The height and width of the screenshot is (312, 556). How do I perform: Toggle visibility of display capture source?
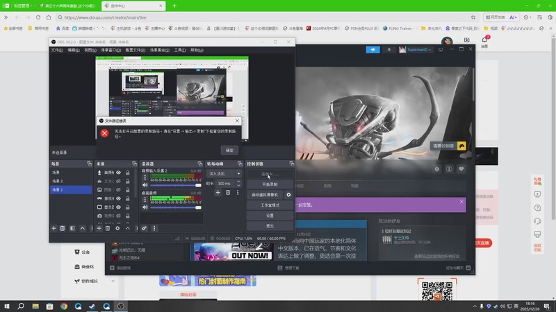pos(118,207)
